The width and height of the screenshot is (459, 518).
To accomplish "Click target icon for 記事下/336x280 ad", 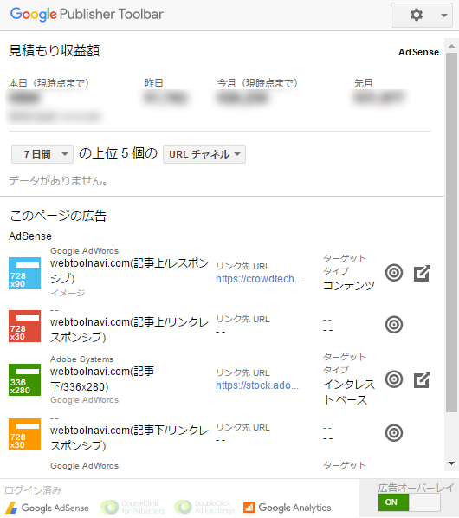I will click(x=394, y=379).
